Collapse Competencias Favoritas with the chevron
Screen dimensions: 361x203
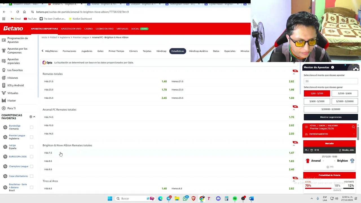tap(34, 117)
